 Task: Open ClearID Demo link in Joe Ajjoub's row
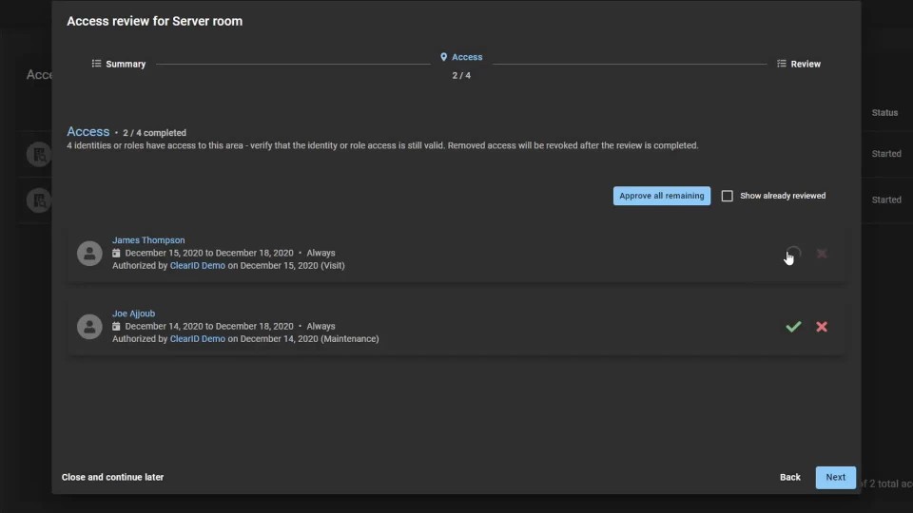tap(197, 339)
